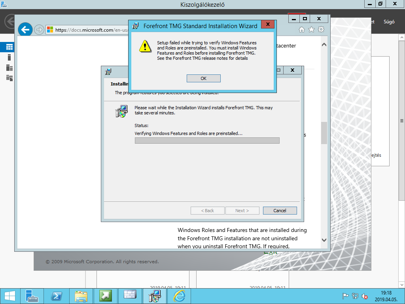
Task: Close the installation wizard progress window
Action: pyautogui.click(x=292, y=70)
